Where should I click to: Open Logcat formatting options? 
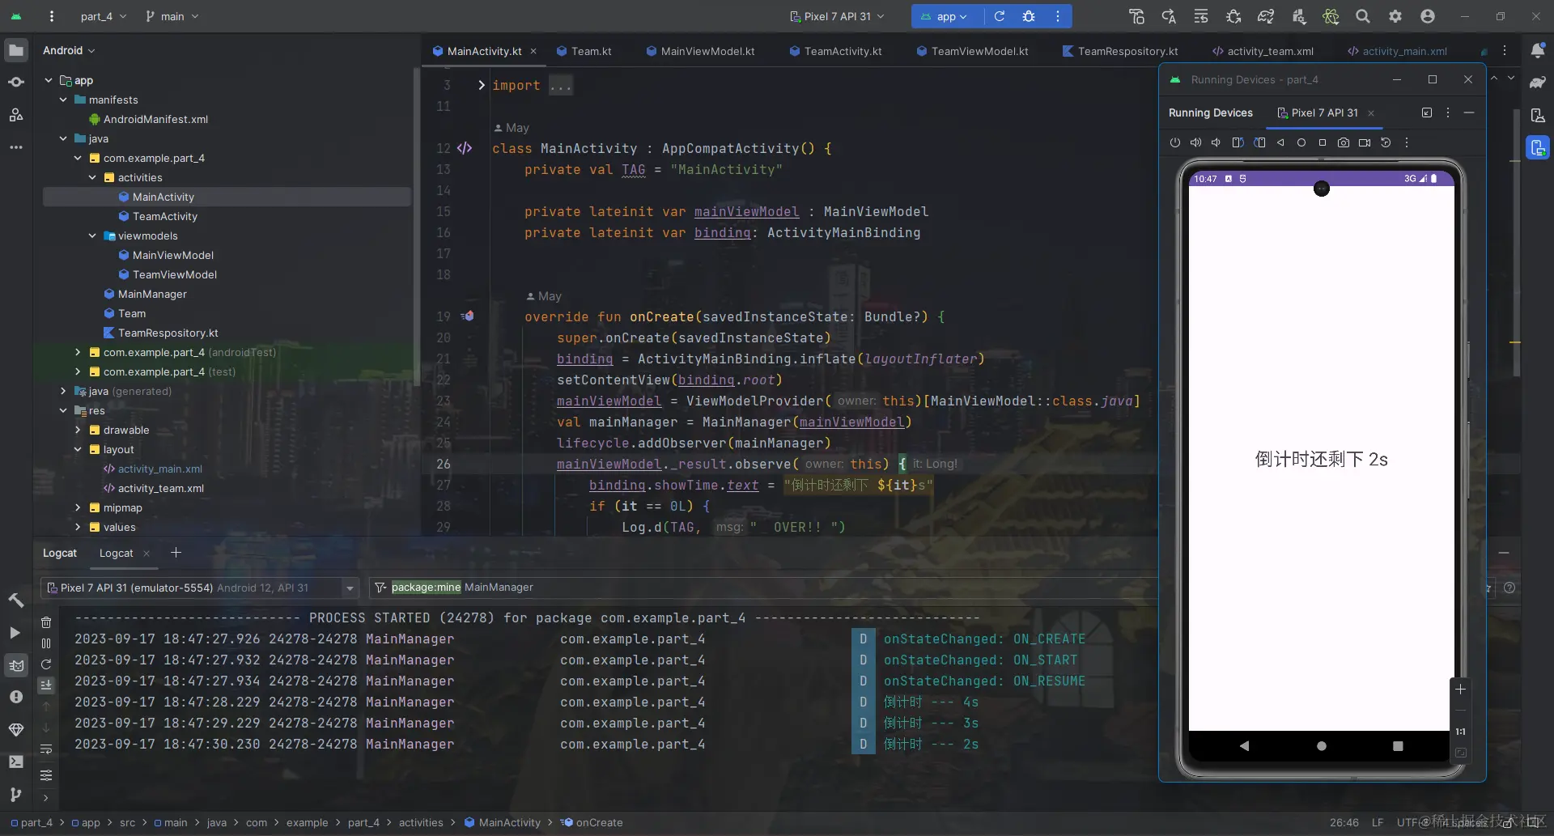click(46, 775)
